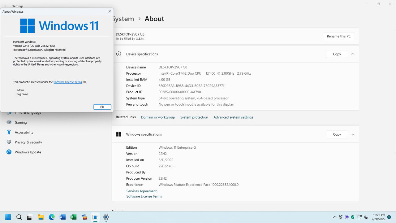Click the DESKTOP-2VC77J8 PC name heading
396x223 pixels.
point(130,34)
